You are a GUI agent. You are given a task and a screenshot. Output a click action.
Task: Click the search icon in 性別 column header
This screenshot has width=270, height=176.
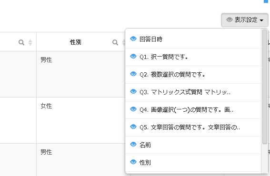[115, 42]
